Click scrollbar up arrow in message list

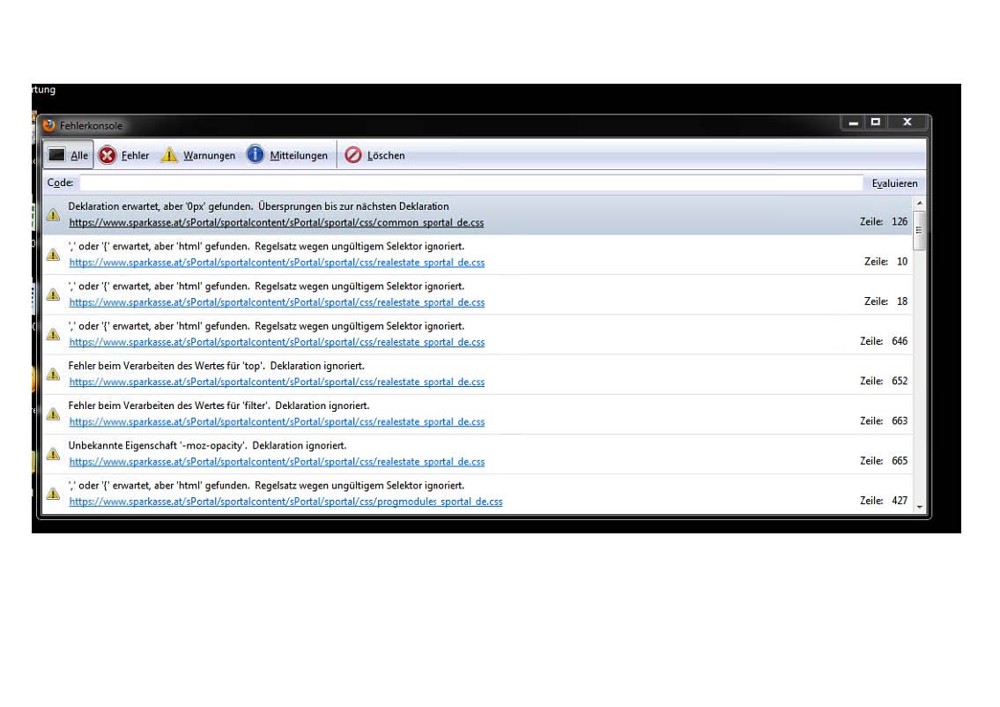920,203
